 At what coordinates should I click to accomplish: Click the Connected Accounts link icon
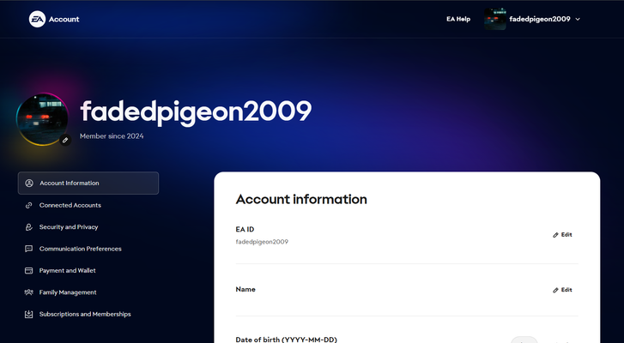pyautogui.click(x=28, y=205)
